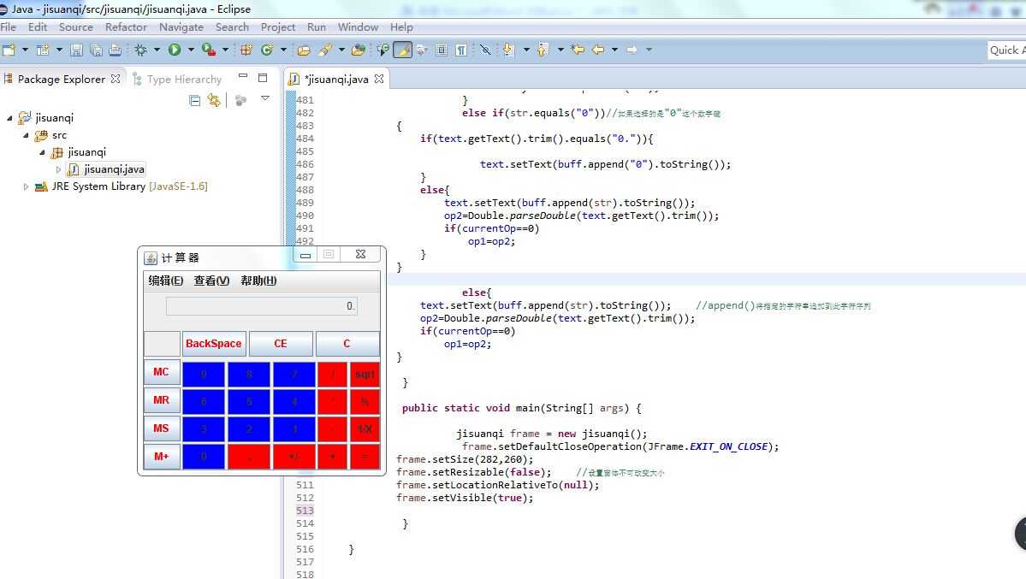Maximize the Package Explorer view
This screenshot has width=1026, height=579.
coord(263,78)
